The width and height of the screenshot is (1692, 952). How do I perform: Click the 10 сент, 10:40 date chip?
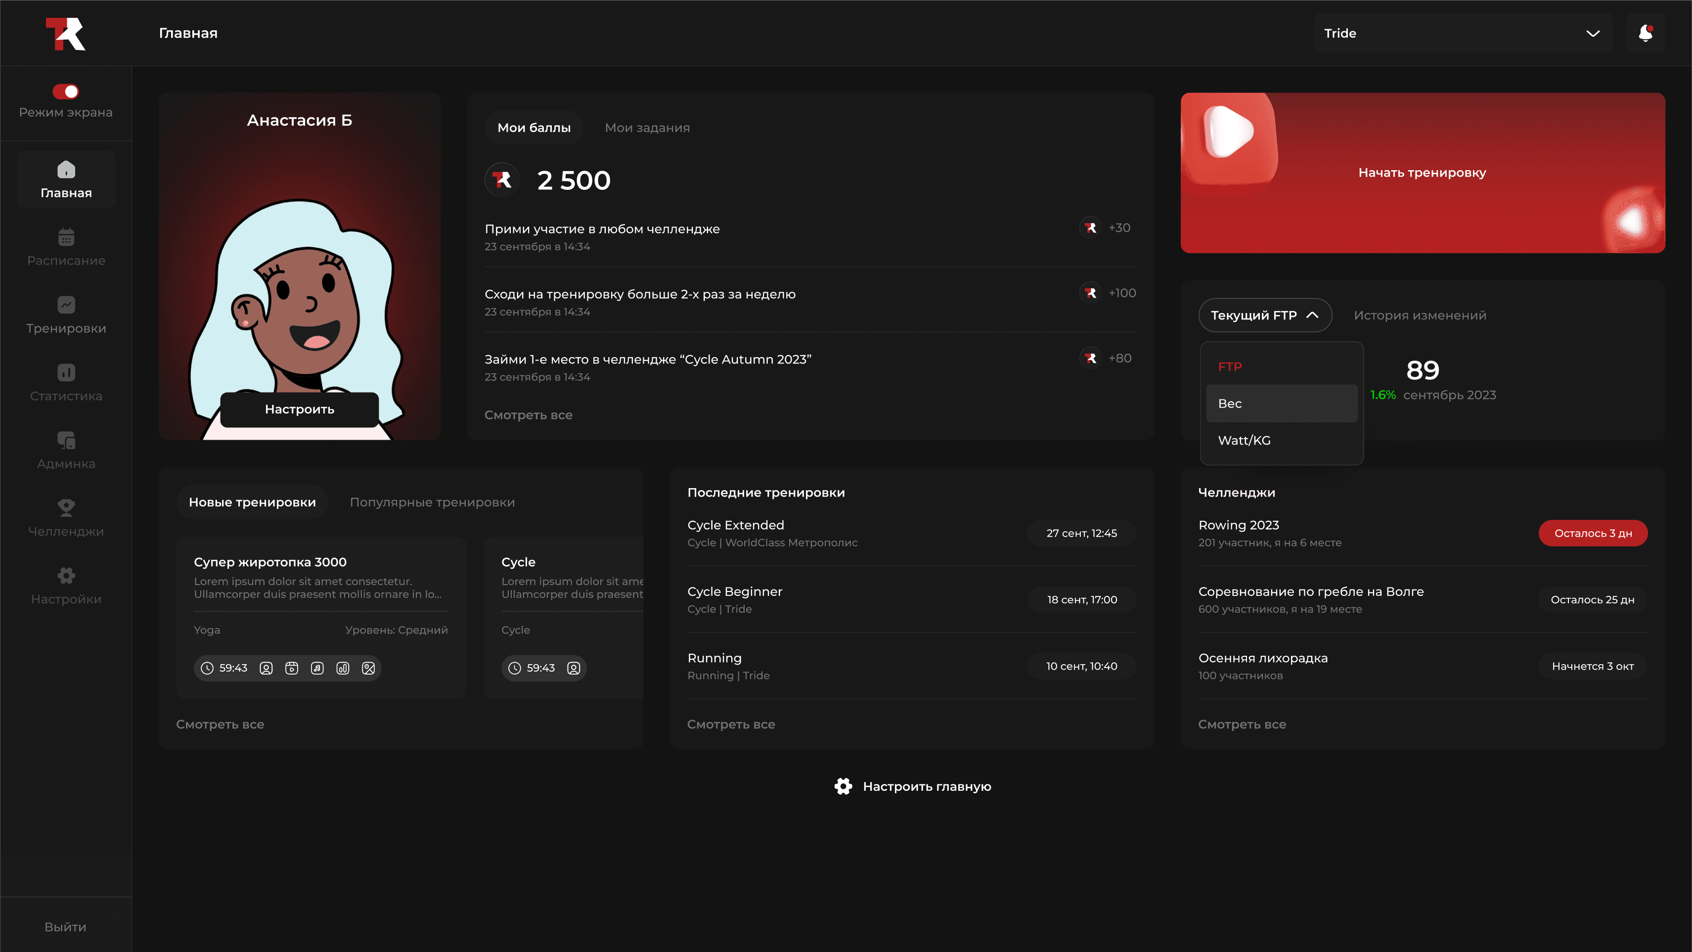point(1082,666)
